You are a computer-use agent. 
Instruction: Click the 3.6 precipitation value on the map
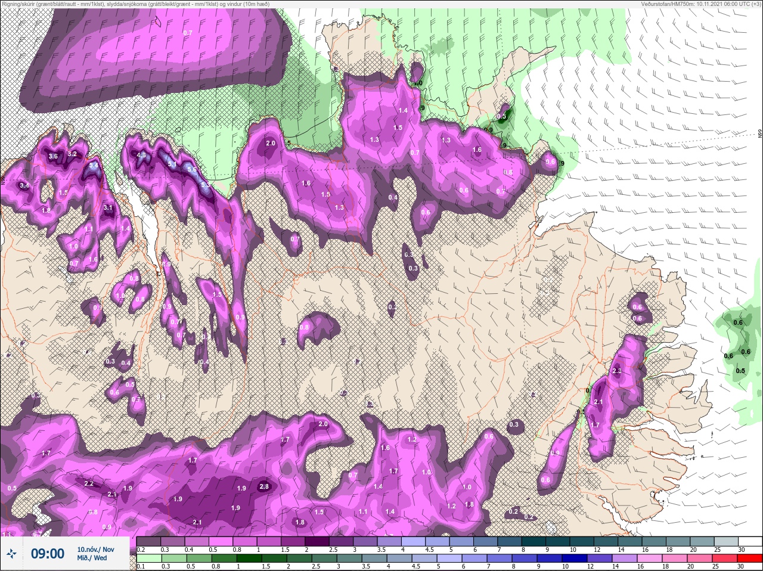[x=53, y=156]
